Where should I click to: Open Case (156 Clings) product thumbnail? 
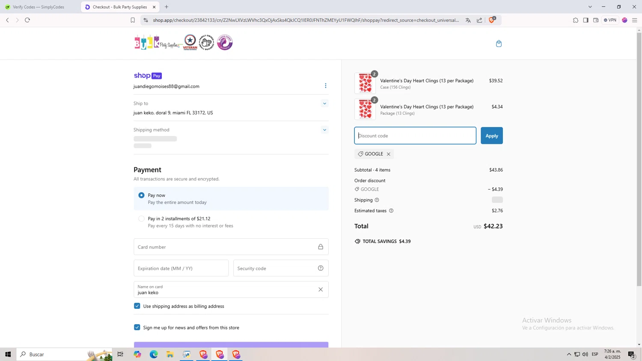tap(365, 83)
